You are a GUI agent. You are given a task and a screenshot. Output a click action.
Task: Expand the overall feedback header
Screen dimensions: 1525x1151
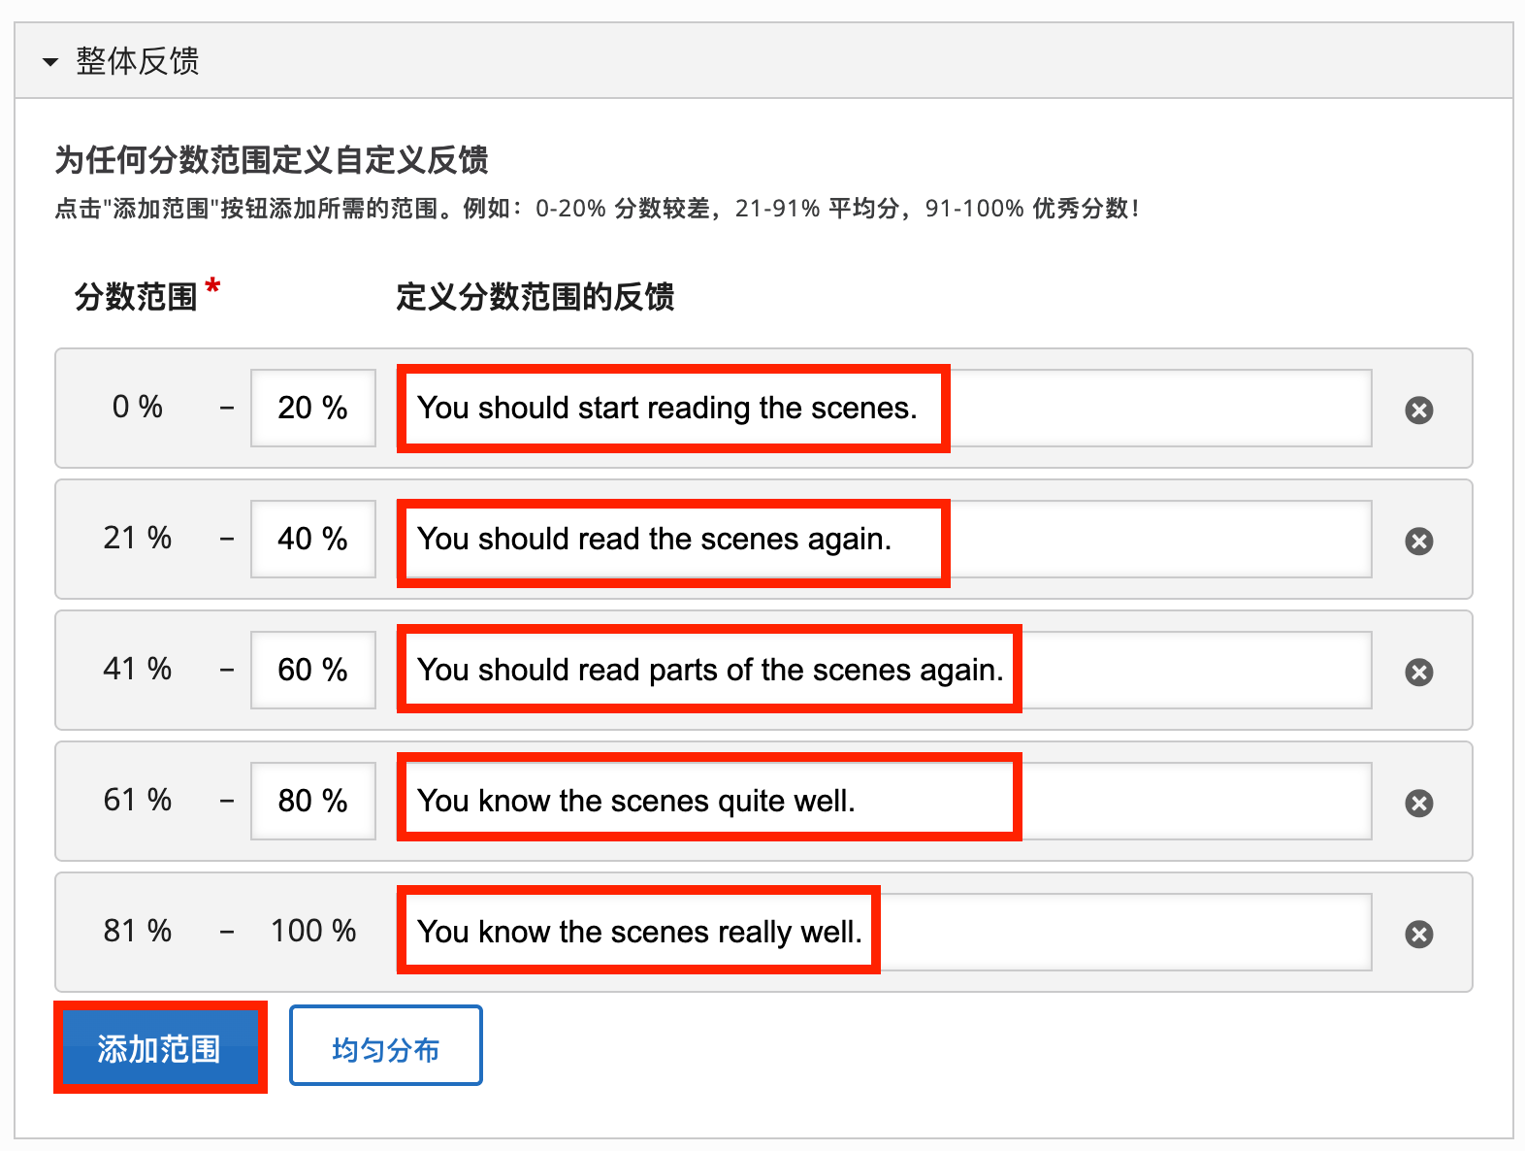pos(136,62)
